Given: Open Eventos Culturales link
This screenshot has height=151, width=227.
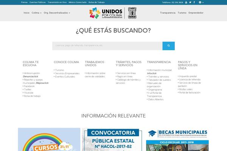Looking at the screenshot, I should pos(65,77).
